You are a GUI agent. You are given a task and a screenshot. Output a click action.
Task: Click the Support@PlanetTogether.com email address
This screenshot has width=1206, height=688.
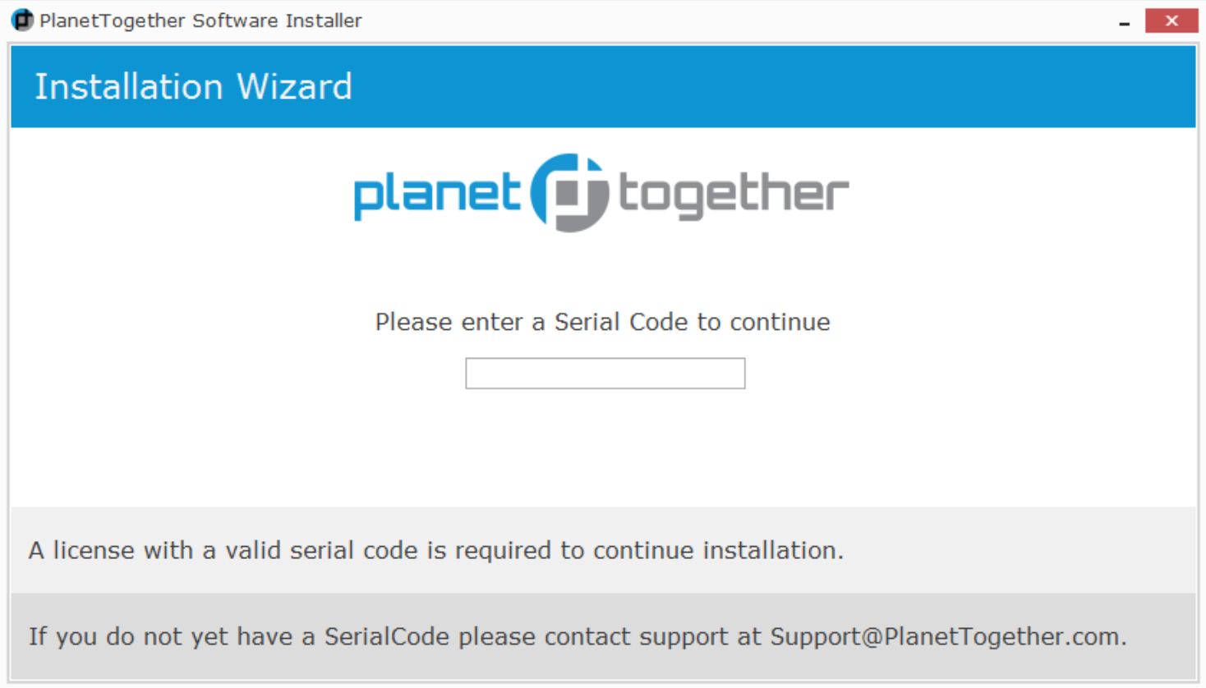(x=946, y=636)
